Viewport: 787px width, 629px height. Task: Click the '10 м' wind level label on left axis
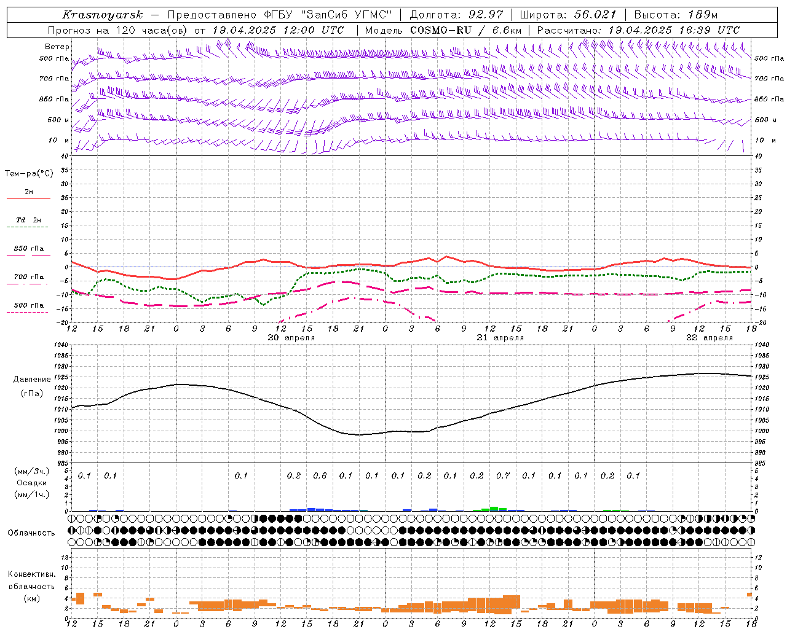tap(59, 141)
